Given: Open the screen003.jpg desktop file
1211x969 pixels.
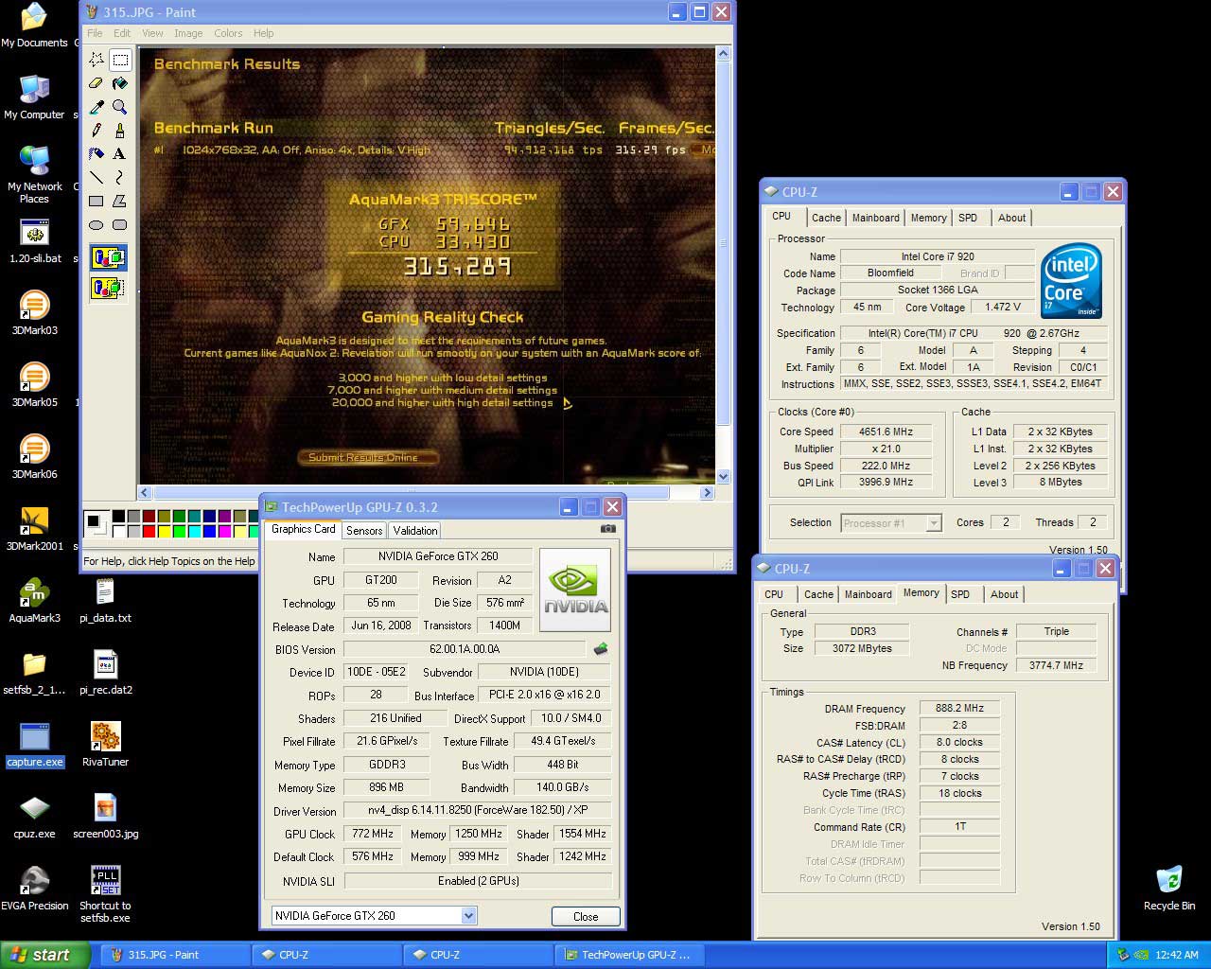Looking at the screenshot, I should 105,818.
